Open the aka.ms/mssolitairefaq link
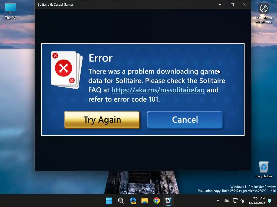This screenshot has height=207, width=277. point(158,90)
